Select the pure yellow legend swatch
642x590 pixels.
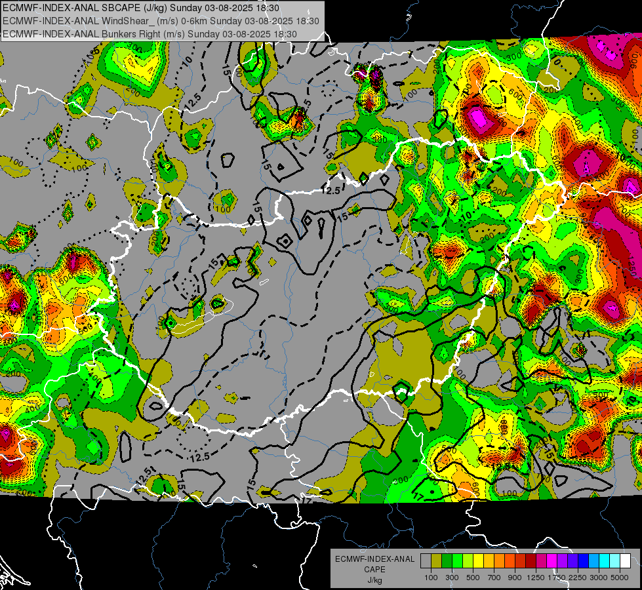478,560
